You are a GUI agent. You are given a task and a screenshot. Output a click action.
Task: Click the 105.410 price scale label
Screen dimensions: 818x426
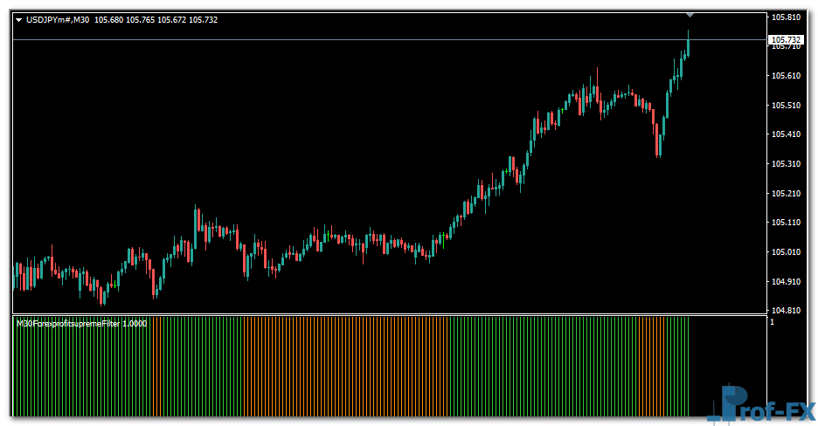[786, 134]
